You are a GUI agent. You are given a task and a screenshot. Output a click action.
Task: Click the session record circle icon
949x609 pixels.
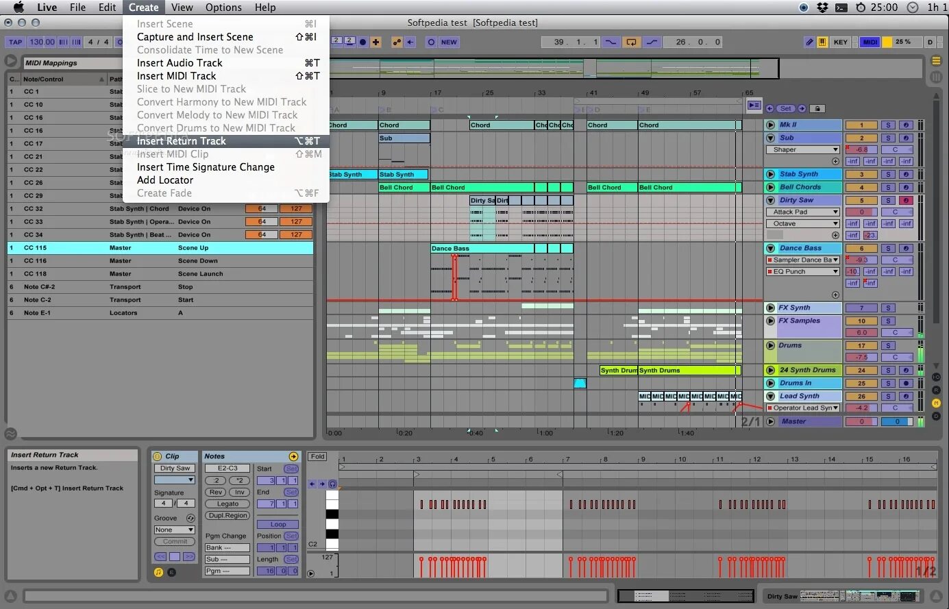[431, 42]
